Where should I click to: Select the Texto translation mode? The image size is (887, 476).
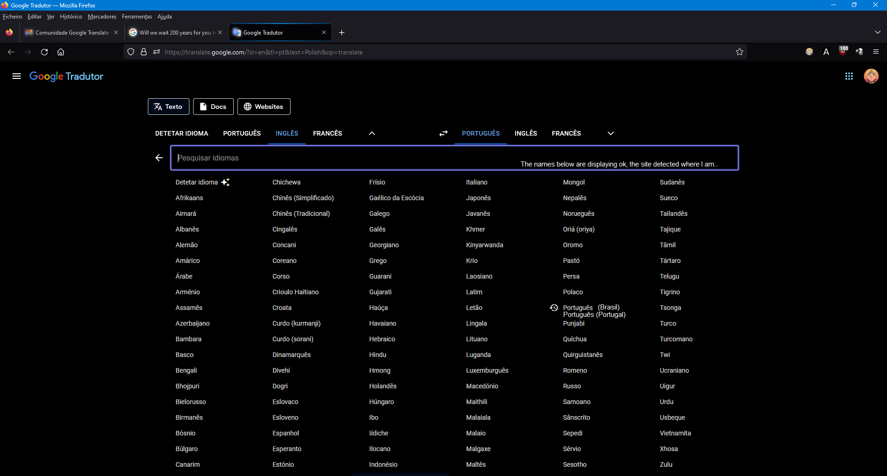(169, 107)
